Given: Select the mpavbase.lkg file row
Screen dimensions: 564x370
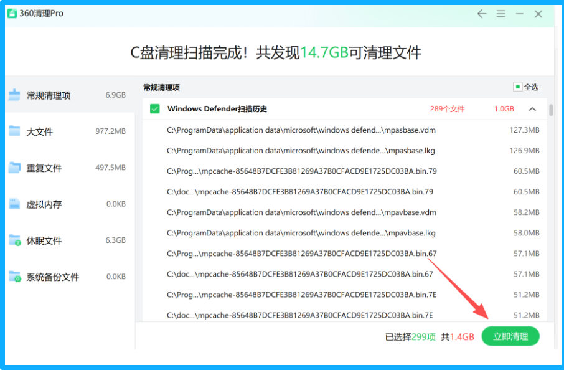Looking at the screenshot, I should tap(345, 233).
